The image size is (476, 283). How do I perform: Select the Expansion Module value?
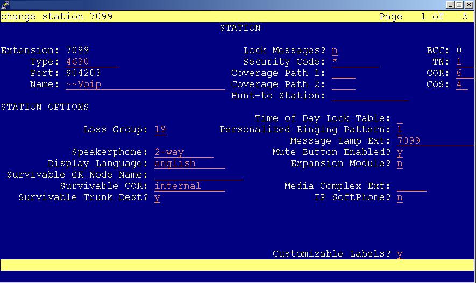pyautogui.click(x=400, y=164)
